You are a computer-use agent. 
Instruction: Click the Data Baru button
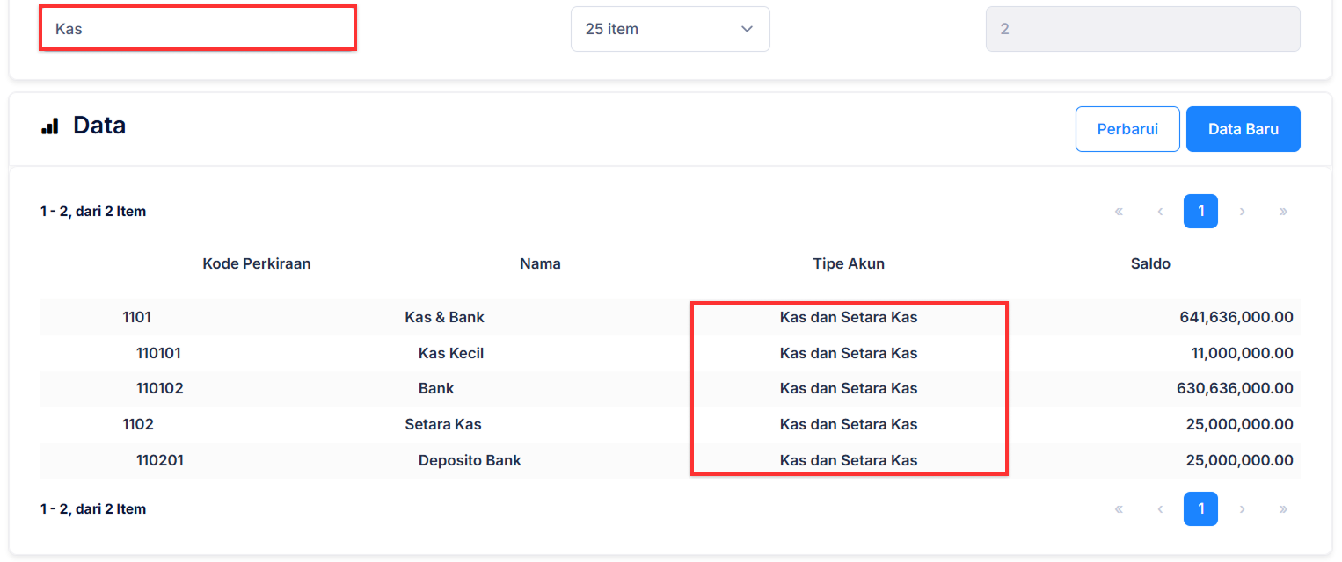[1243, 128]
